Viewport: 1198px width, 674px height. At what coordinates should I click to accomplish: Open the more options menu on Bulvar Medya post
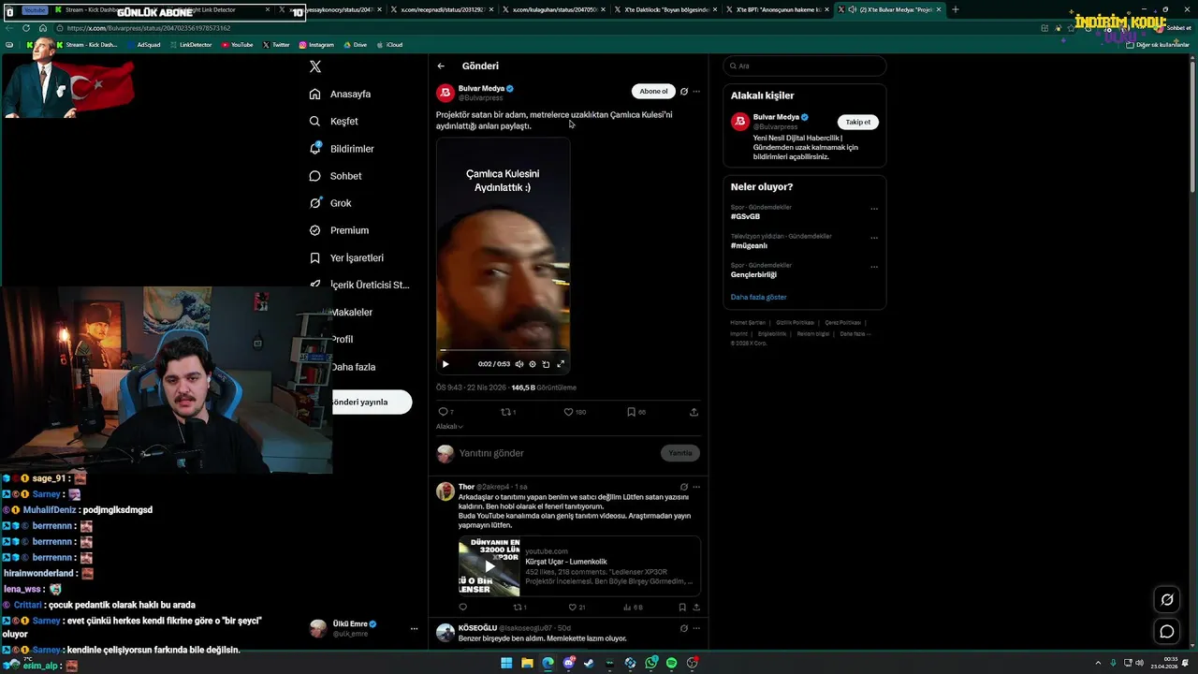pyautogui.click(x=696, y=92)
